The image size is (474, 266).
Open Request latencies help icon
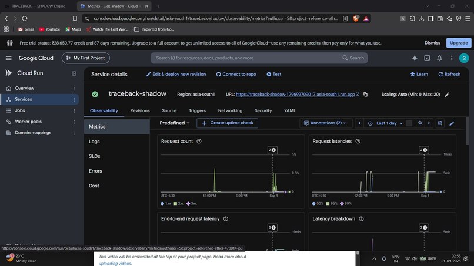coord(358,141)
